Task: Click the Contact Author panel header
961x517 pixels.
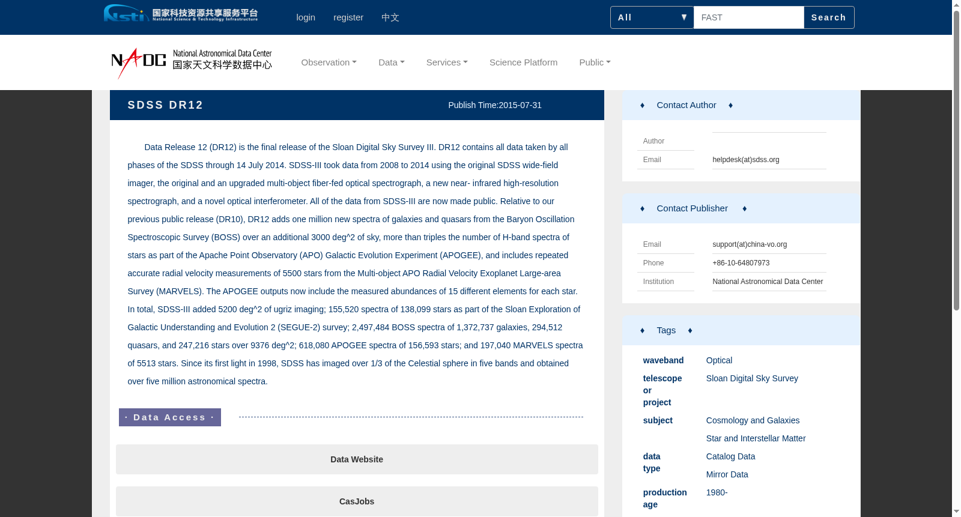Action: pyautogui.click(x=741, y=105)
